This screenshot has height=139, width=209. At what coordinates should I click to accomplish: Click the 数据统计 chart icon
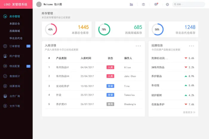(x=5, y=76)
